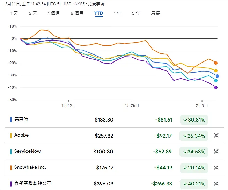Open the 免責事項 disclaimer link
Screen dimensions: 228x190
click(96, 4)
